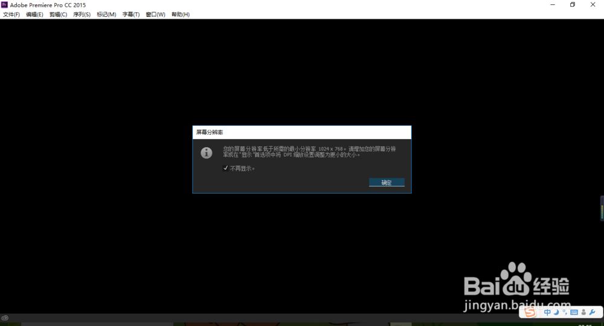Open the 文件(F) menu
604x326 pixels.
tap(11, 15)
